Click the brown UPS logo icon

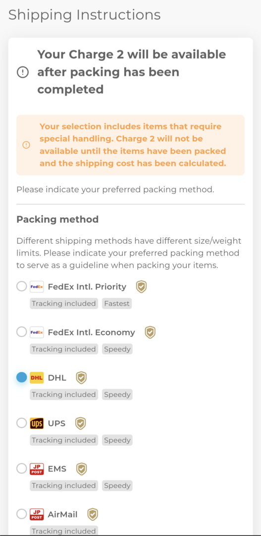pos(37,423)
